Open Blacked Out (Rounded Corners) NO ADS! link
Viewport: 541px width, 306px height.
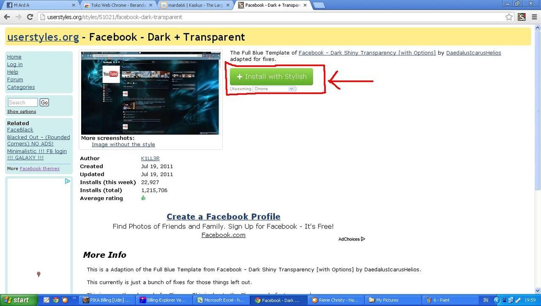(38, 141)
